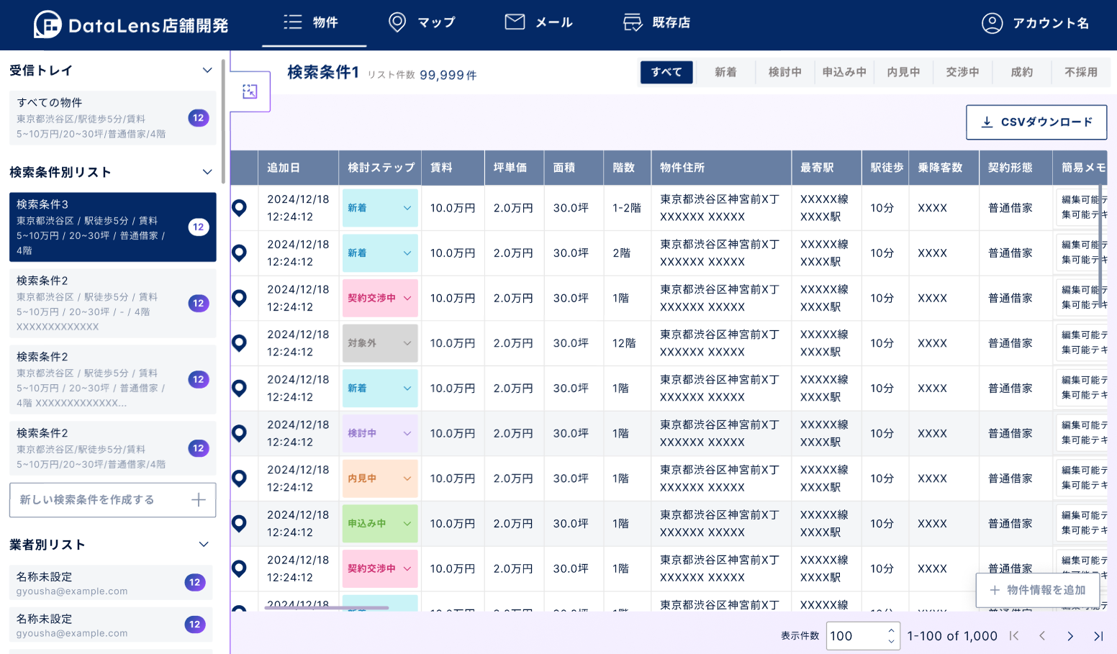The width and height of the screenshot is (1117, 654).
Task: Select the すべて filter tab
Action: 666,72
